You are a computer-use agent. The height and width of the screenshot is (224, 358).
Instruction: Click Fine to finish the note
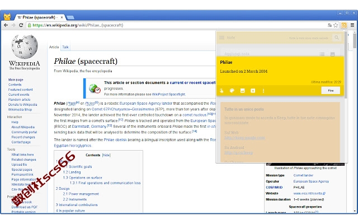pyautogui.click(x=331, y=91)
